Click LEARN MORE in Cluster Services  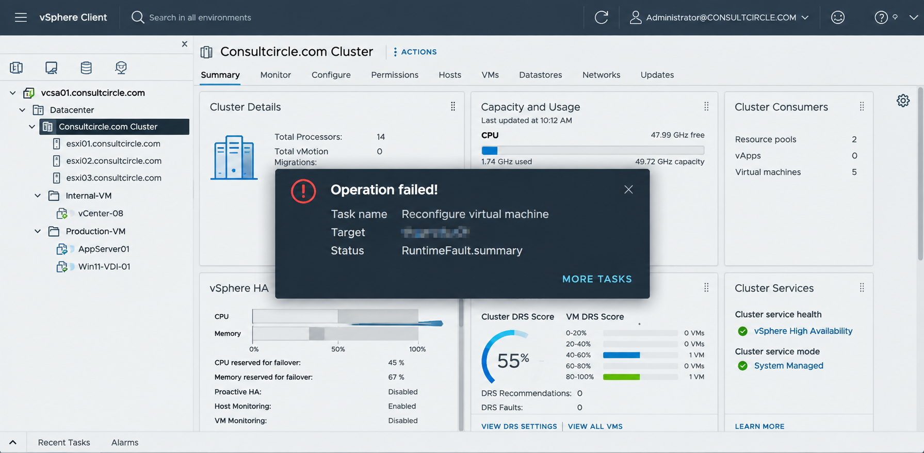pos(759,426)
